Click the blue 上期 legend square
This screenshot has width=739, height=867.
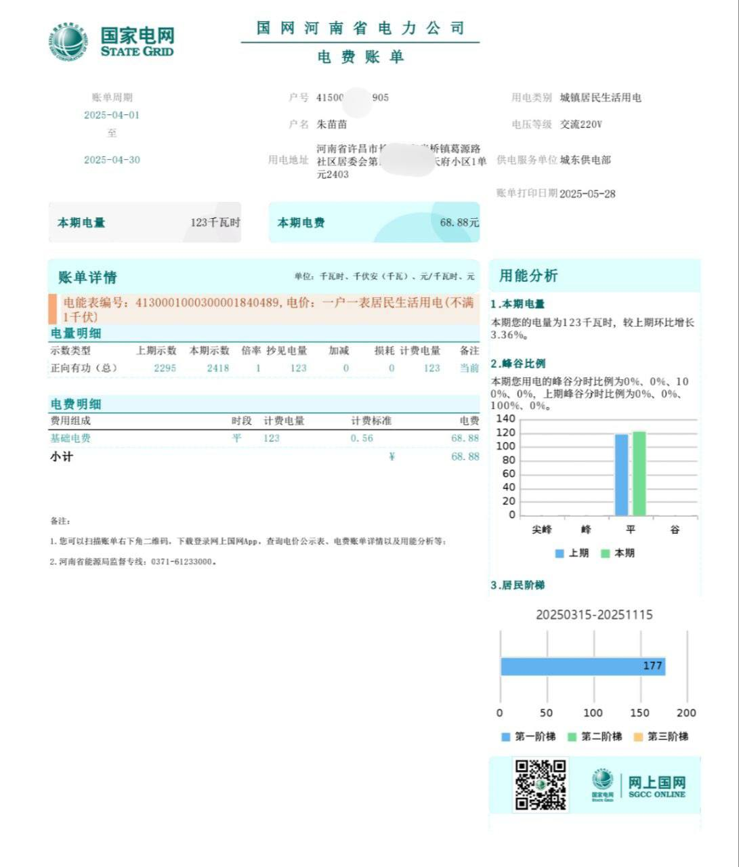coord(559,553)
